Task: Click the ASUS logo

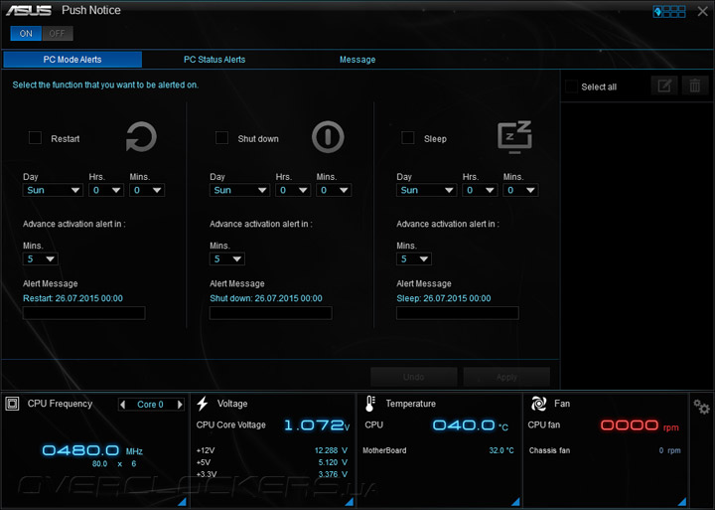Action: [29, 10]
